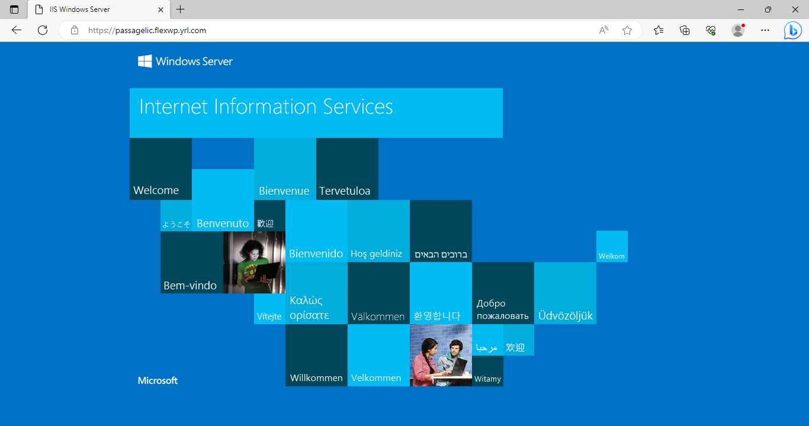Open the Favorites list icon
809x426 pixels.
tap(659, 30)
